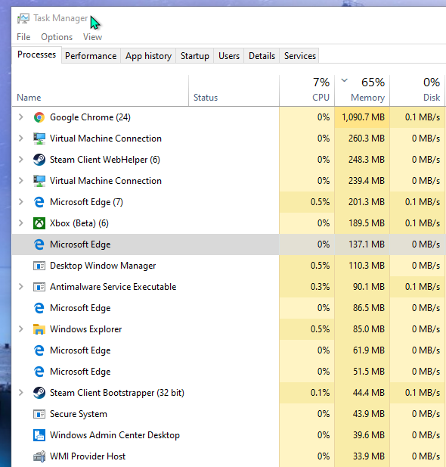Expand Virtual Machine Connection using 260.3 MB

(21, 139)
